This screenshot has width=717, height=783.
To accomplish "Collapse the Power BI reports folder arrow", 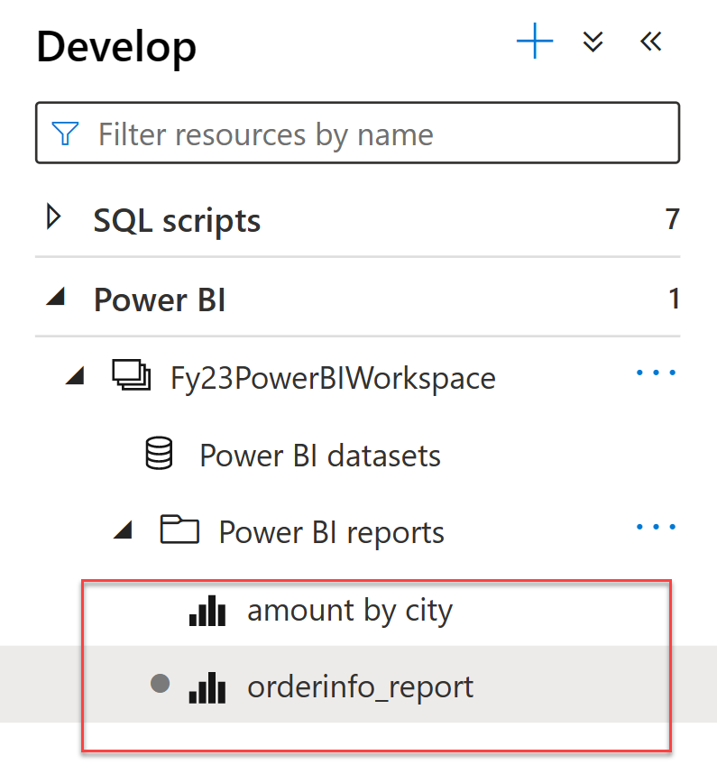I will [x=123, y=530].
